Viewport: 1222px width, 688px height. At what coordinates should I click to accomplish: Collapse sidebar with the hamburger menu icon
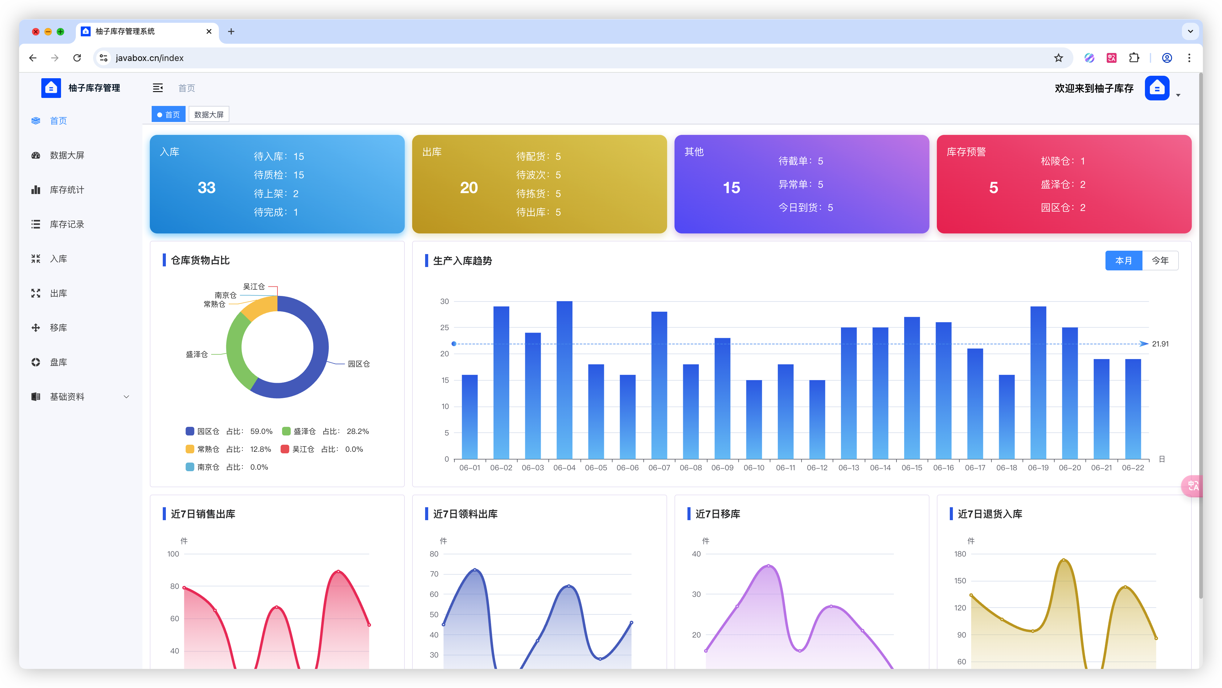(x=158, y=88)
